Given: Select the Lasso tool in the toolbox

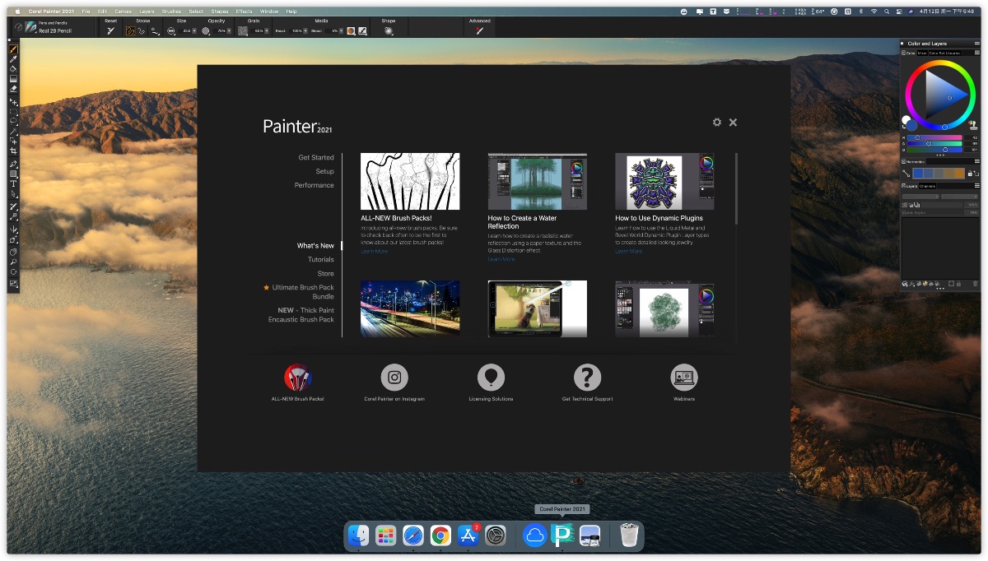Looking at the screenshot, I should pos(13,120).
